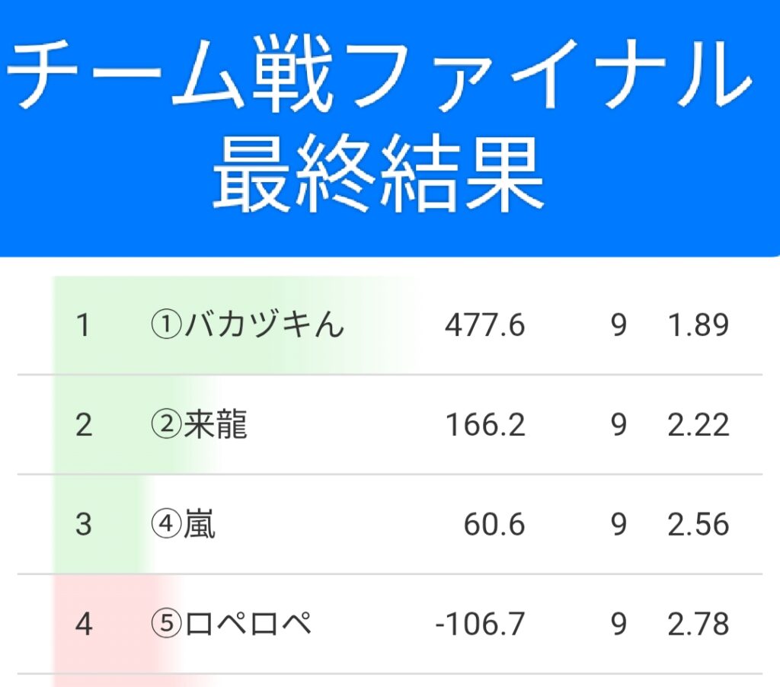Open team entry ②来龍
The height and width of the screenshot is (687, 780).
[x=199, y=425]
